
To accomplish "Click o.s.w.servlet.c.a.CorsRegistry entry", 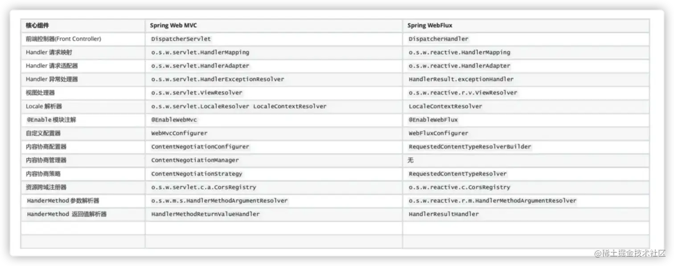I will (204, 187).
